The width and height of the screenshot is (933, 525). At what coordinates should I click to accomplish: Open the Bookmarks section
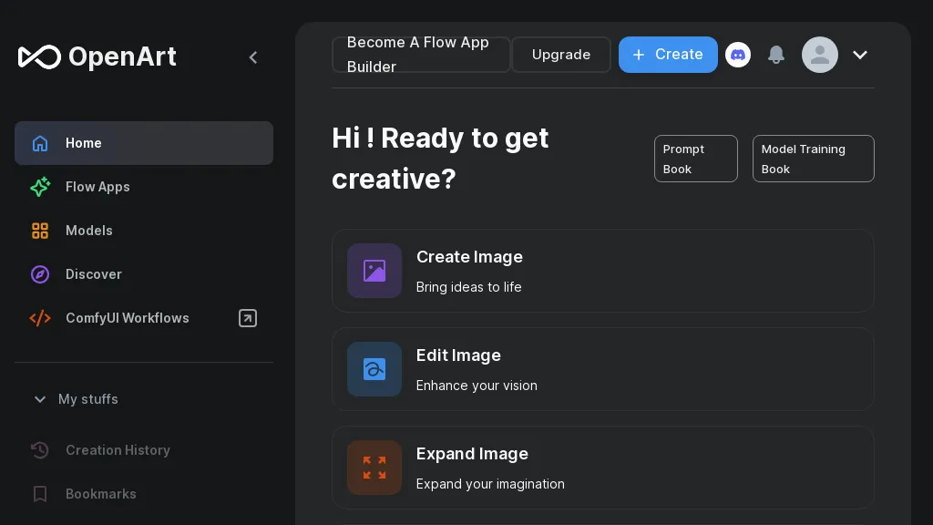click(100, 494)
